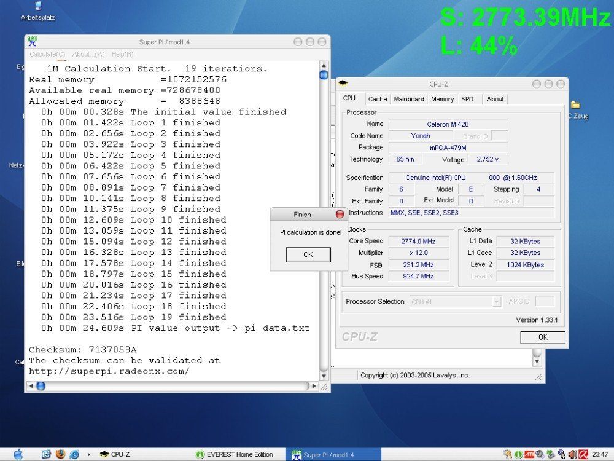Click the ATI tray icon
Image resolution: width=614 pixels, height=461 pixels.
coord(529,455)
